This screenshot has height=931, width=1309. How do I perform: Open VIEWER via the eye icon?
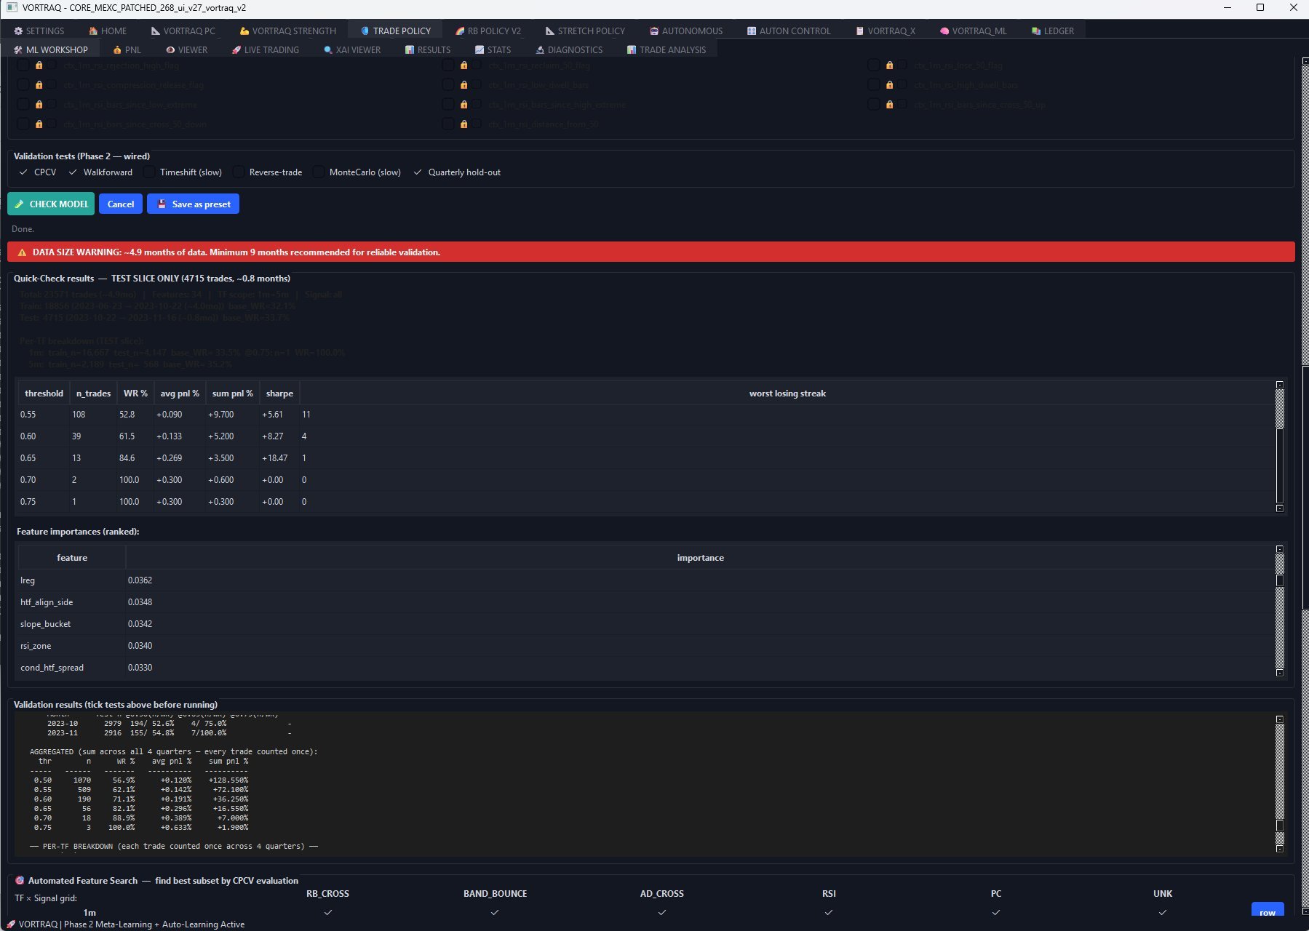[170, 49]
